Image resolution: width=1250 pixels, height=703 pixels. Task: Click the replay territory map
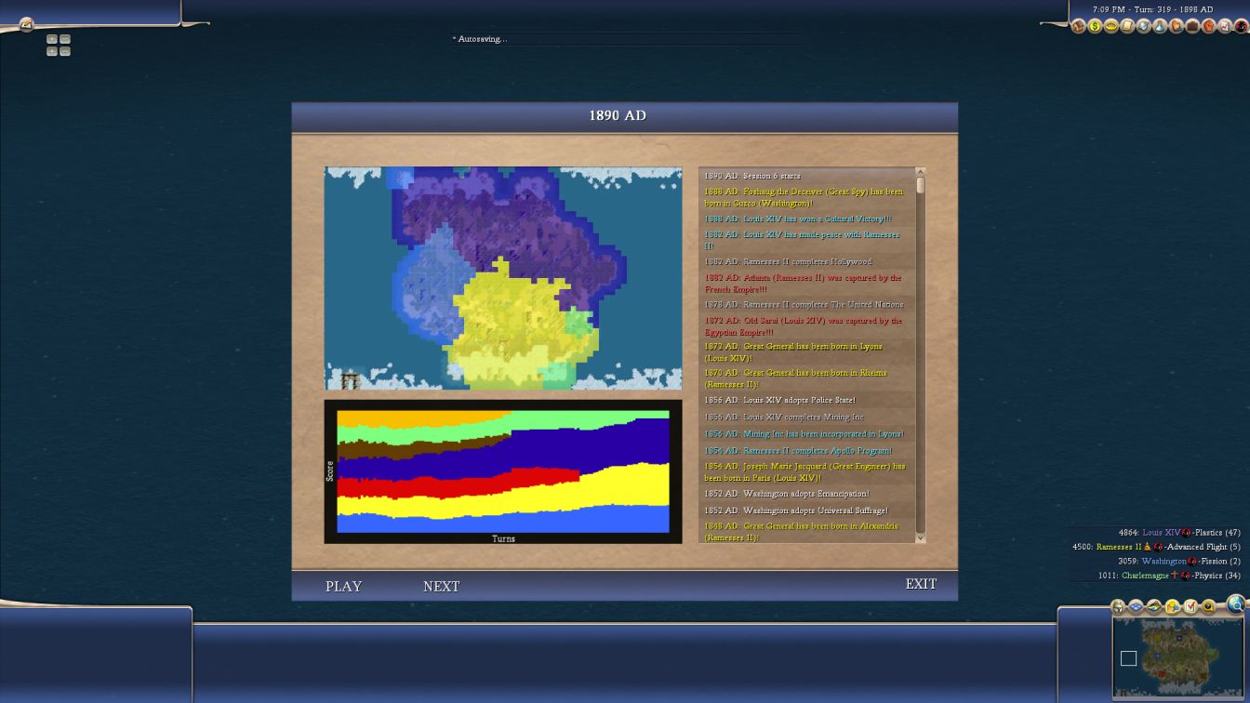coord(503,278)
